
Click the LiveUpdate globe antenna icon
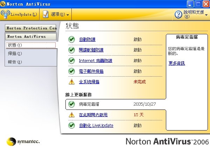tap(5, 14)
